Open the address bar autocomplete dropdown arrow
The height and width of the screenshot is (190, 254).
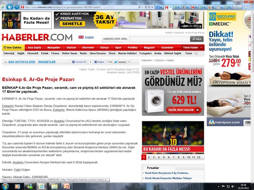142,7
